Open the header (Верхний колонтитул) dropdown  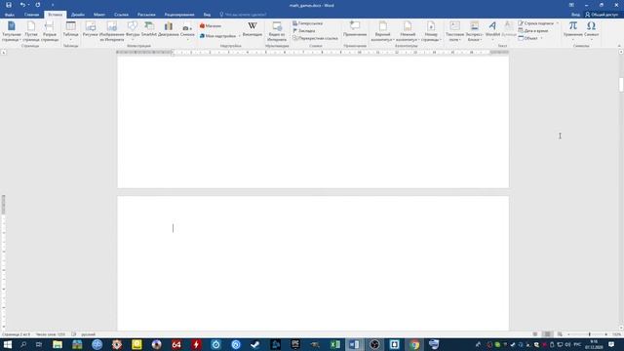pyautogui.click(x=382, y=31)
